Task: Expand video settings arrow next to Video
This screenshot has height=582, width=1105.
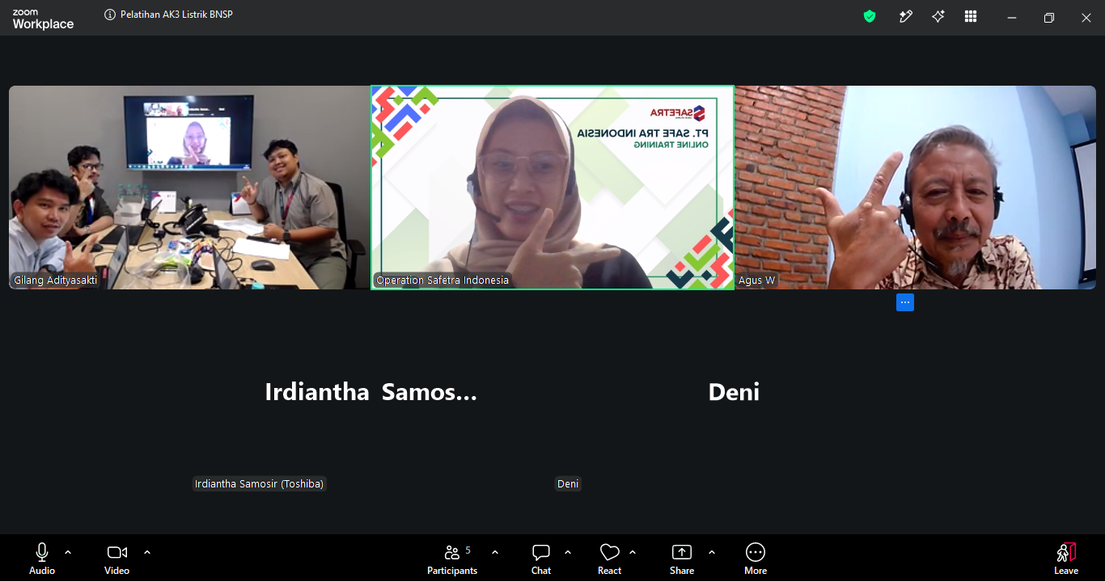Action: click(147, 553)
